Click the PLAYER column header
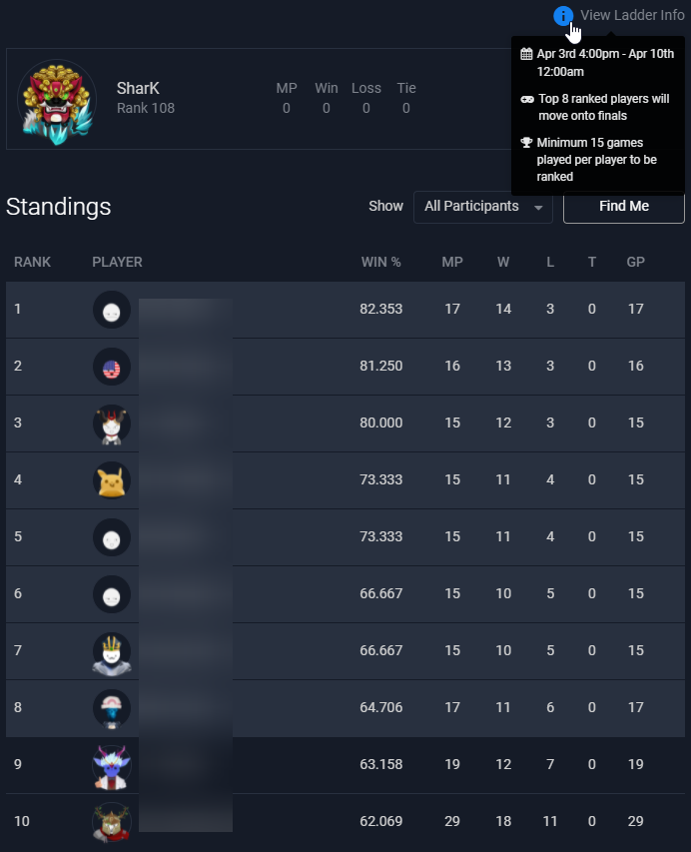The width and height of the screenshot is (691, 852). click(117, 262)
